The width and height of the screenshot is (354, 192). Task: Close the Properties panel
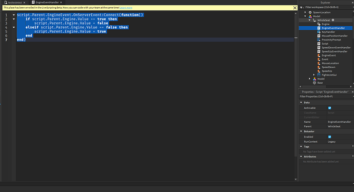pyautogui.click(x=352, y=92)
